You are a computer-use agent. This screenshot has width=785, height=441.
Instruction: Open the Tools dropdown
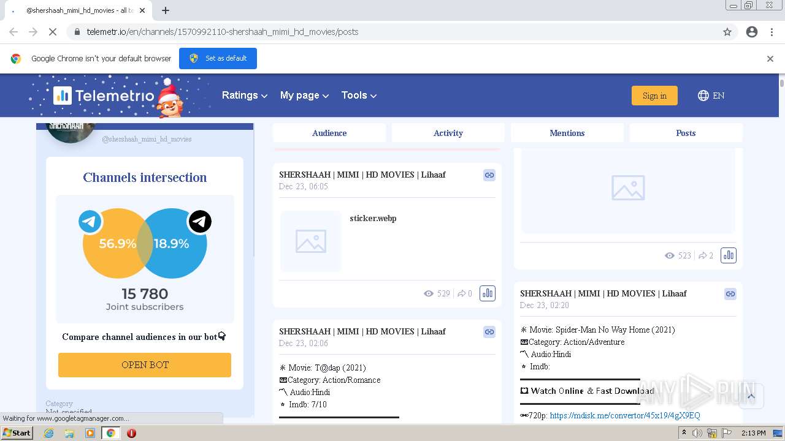(x=359, y=95)
